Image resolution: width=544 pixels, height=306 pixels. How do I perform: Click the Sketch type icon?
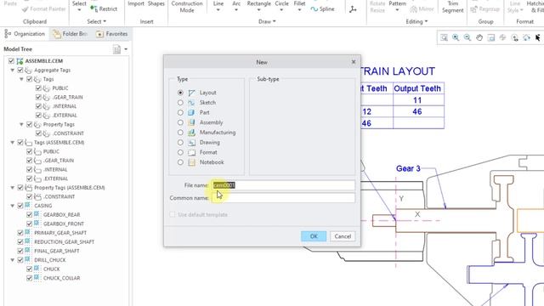tap(191, 103)
